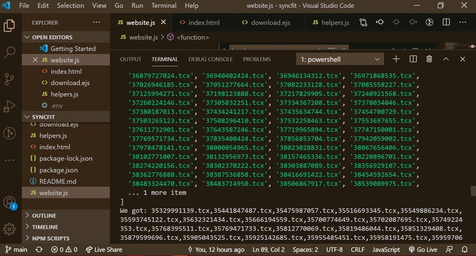The image size is (476, 256).
Task: Open the Manage settings gear
Action: [9, 229]
